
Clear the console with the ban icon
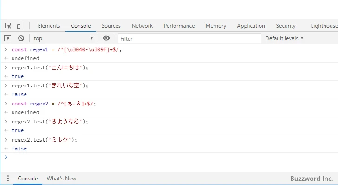(21, 38)
